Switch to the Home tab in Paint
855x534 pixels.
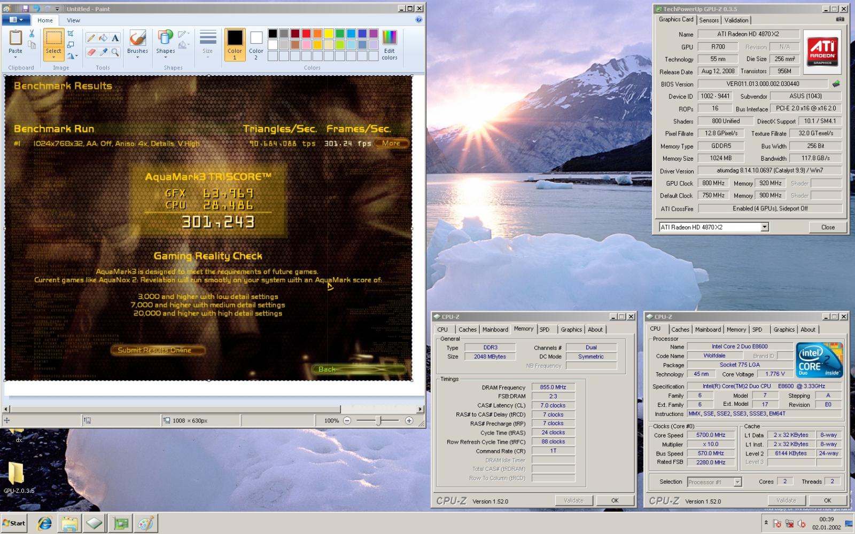(x=45, y=20)
